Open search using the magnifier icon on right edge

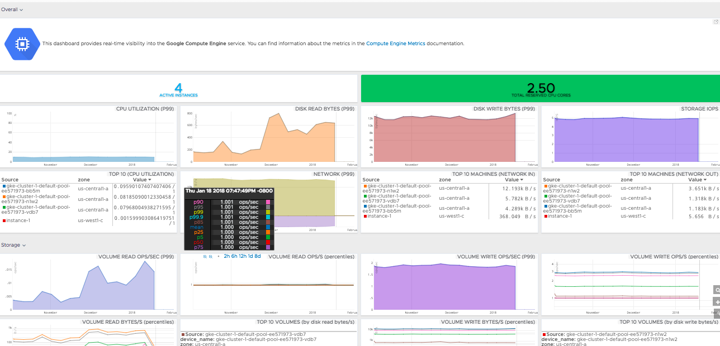pyautogui.click(x=717, y=290)
